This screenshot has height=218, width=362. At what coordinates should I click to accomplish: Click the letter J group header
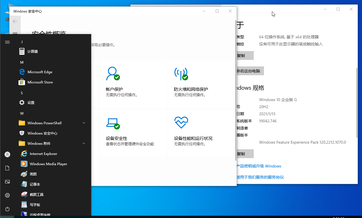click(22, 42)
